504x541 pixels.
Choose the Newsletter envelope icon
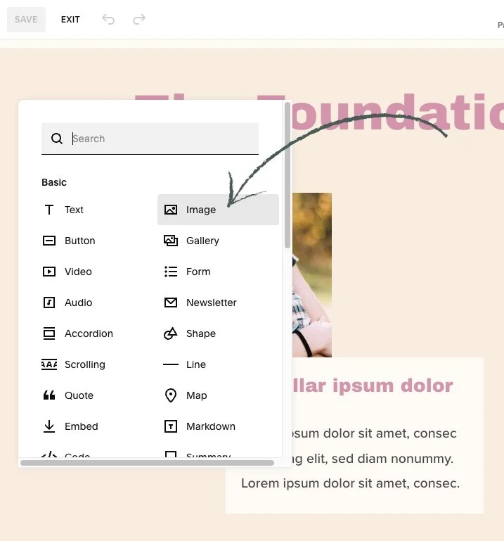point(171,303)
